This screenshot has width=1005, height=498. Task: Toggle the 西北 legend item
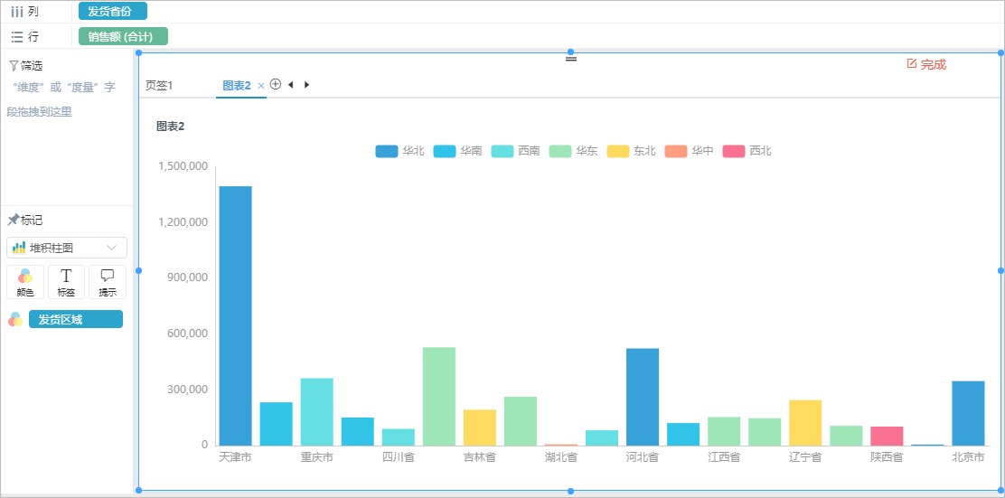pyautogui.click(x=747, y=151)
